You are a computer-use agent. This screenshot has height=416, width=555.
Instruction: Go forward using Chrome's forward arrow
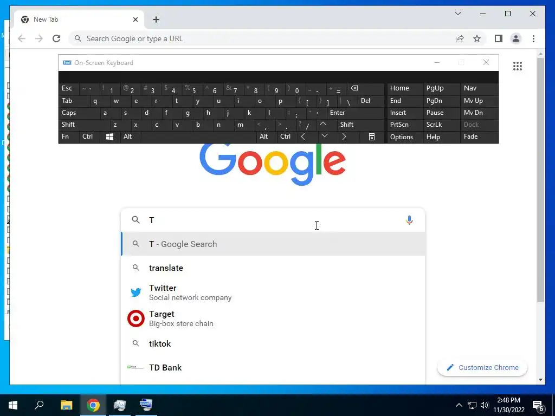(39, 38)
